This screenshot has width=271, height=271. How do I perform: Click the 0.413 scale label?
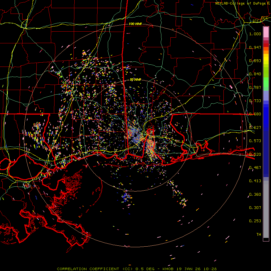[x=255, y=181]
